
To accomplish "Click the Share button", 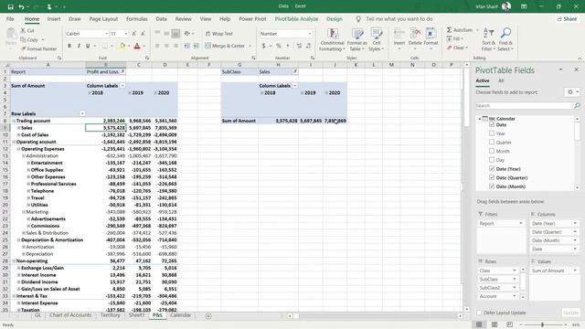I will [x=567, y=18].
